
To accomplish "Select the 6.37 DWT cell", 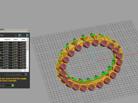I will point(17,55).
